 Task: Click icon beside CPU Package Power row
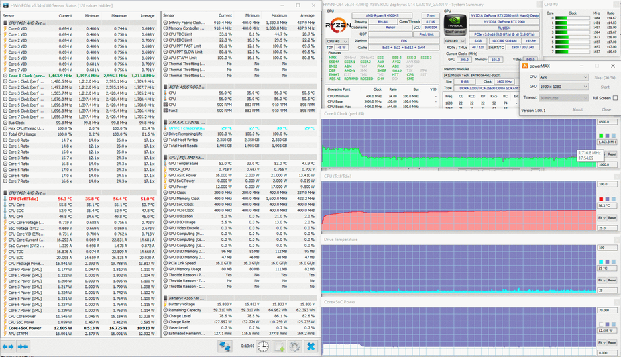tap(5, 263)
